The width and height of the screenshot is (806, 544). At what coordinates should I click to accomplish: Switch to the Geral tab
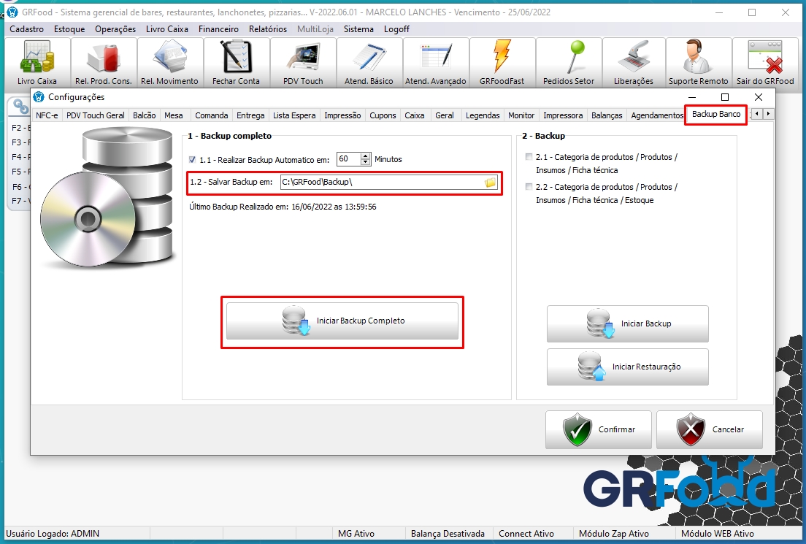[x=445, y=115]
